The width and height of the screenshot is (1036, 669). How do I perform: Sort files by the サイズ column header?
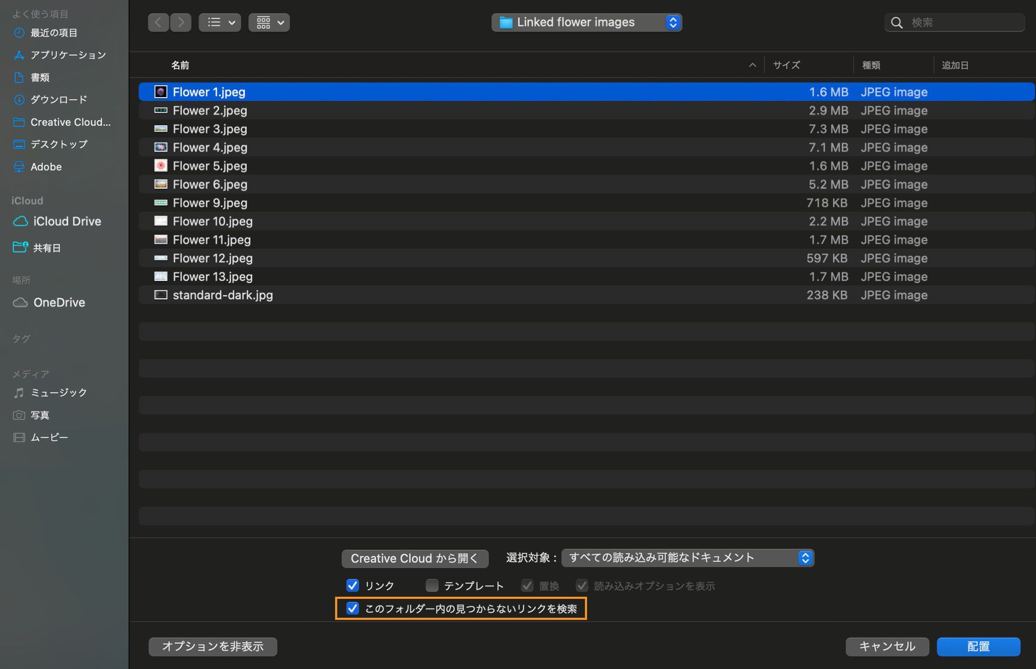pyautogui.click(x=786, y=65)
